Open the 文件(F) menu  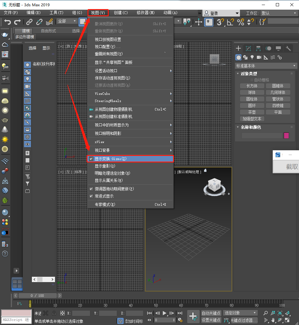click(11, 13)
